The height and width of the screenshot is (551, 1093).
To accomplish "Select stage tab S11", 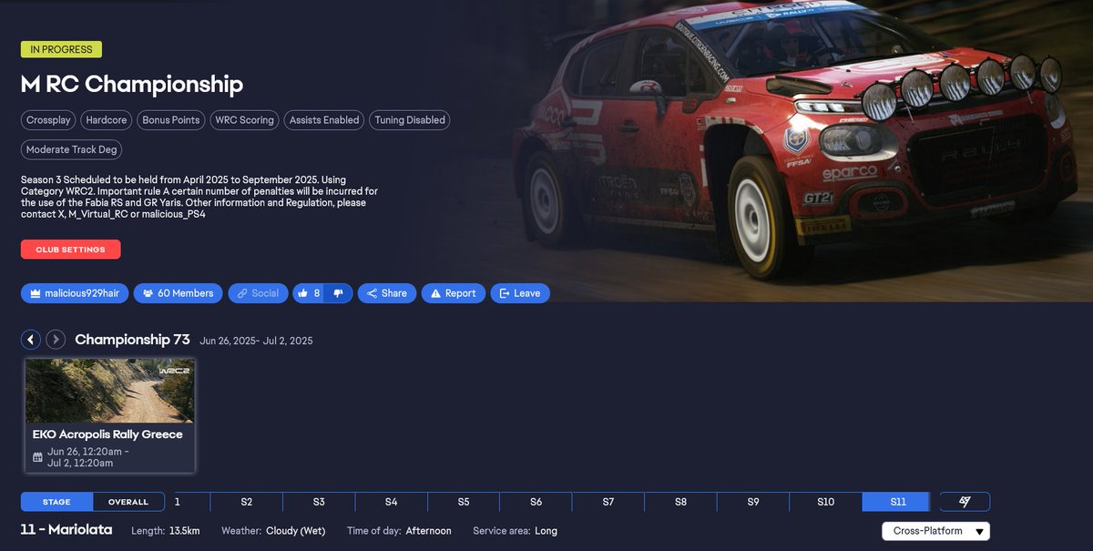I will (898, 502).
